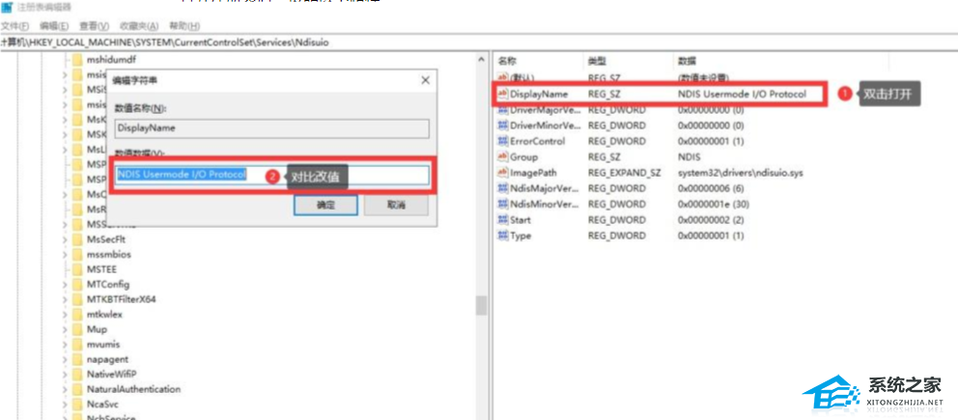Confirm the edit with the 确定 button
Viewport: 958px width, 420px height.
[325, 205]
